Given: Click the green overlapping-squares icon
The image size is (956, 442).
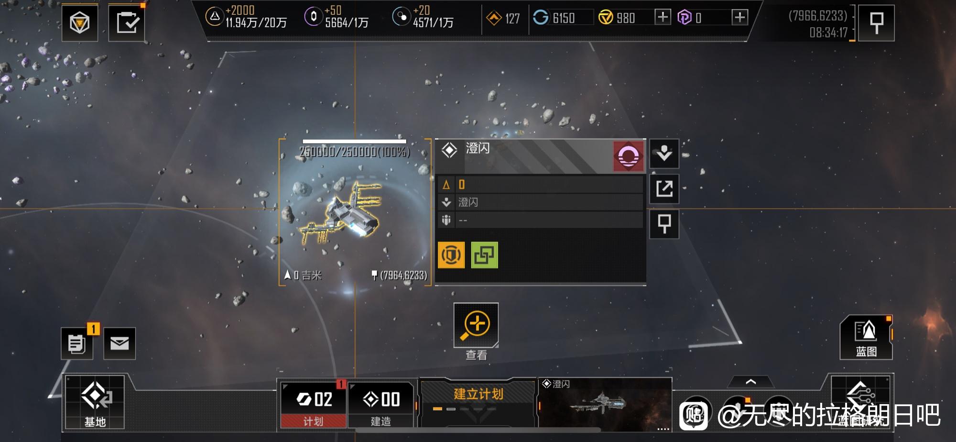Looking at the screenshot, I should (484, 255).
